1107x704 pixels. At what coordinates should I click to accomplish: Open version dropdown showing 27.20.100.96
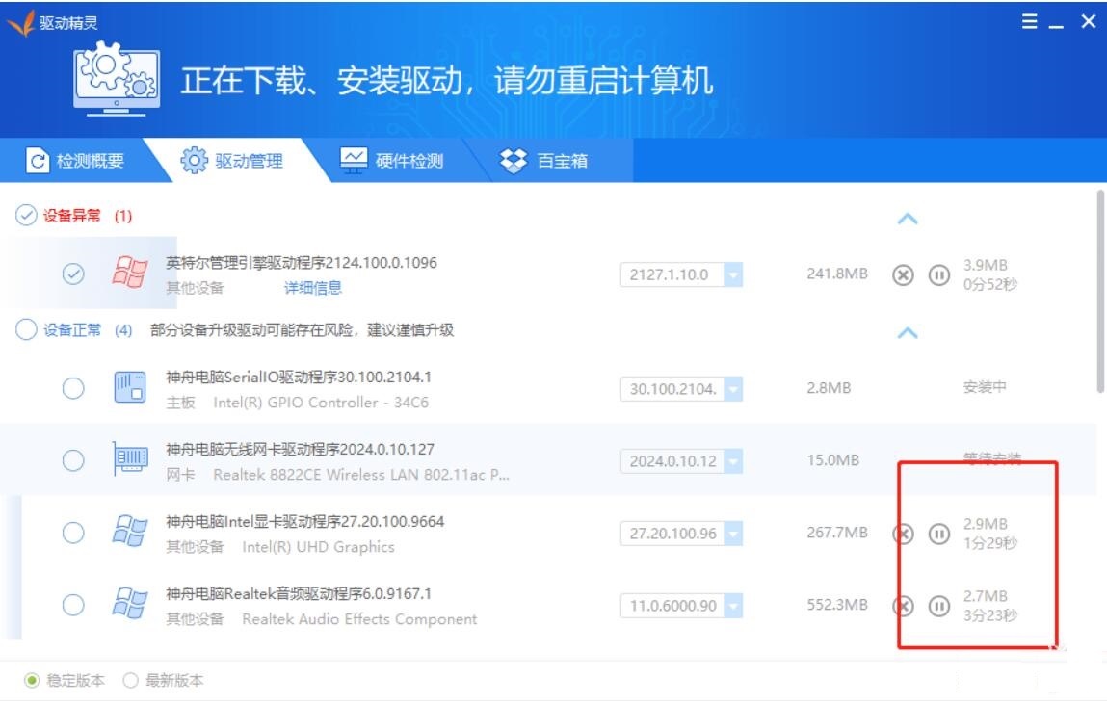pos(733,534)
